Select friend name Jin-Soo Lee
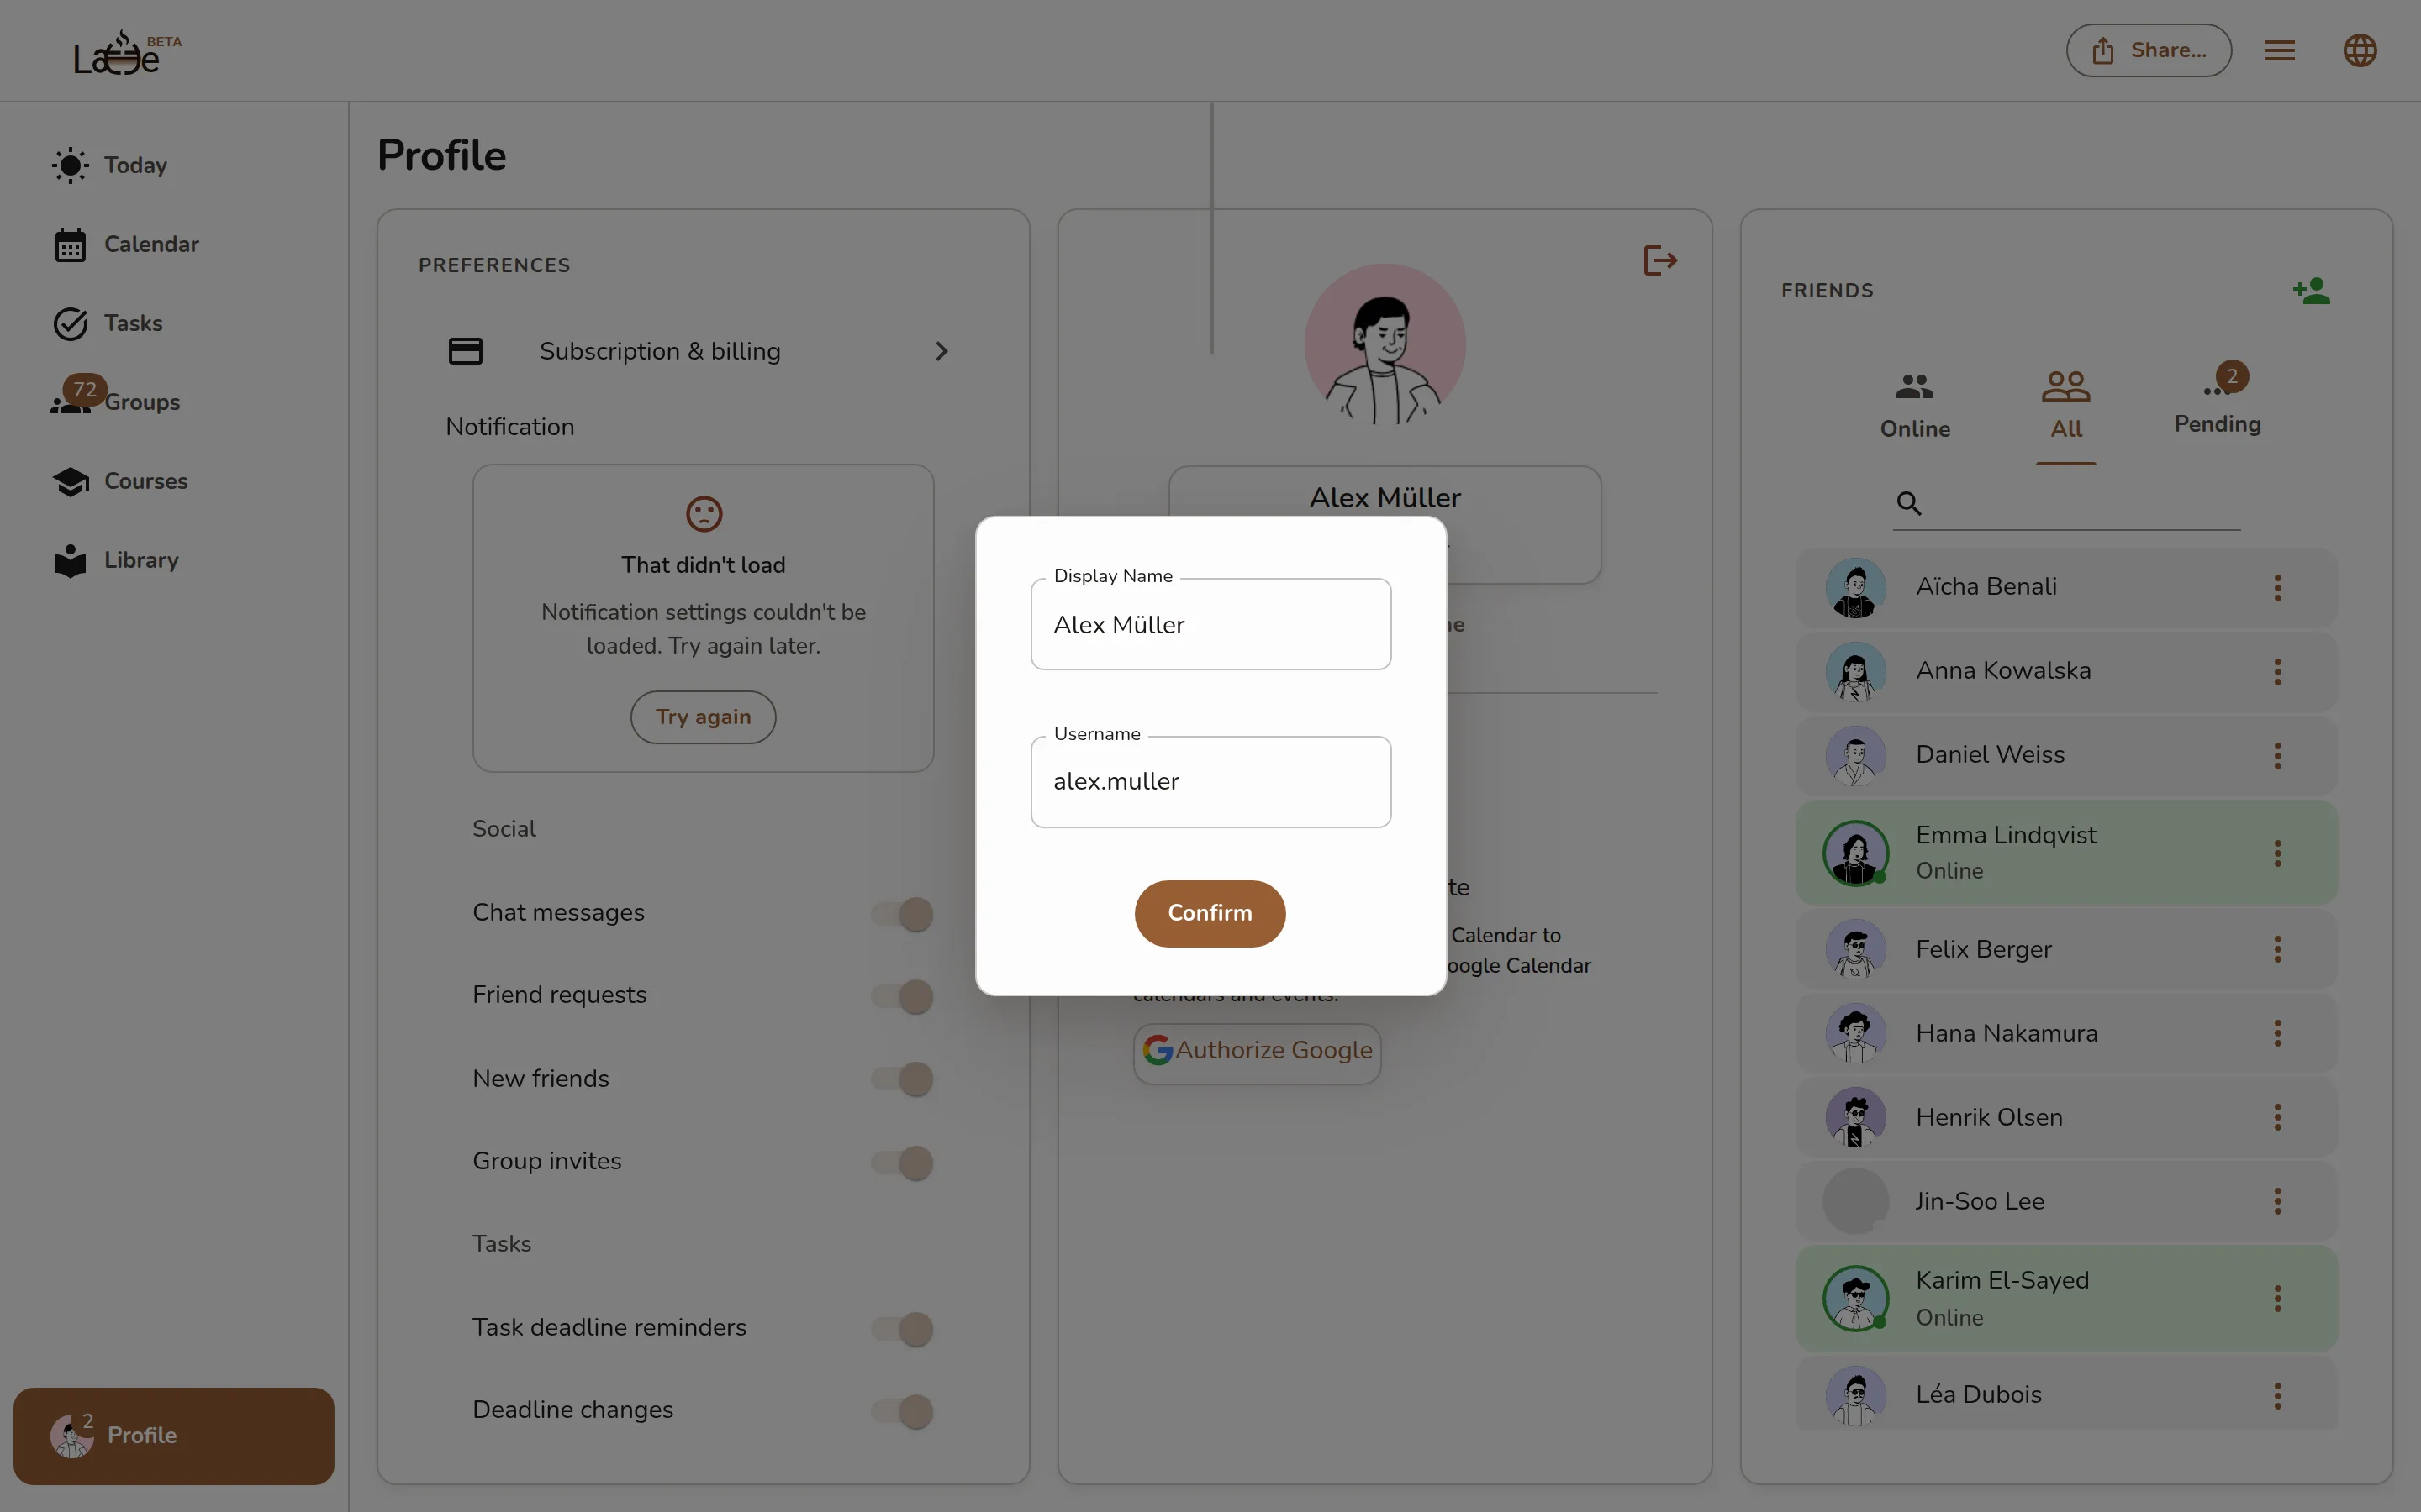This screenshot has height=1512, width=2421. (1979, 1201)
